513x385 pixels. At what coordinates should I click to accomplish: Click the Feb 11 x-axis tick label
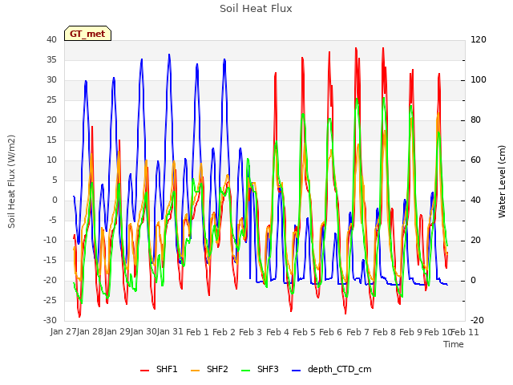(x=465, y=332)
